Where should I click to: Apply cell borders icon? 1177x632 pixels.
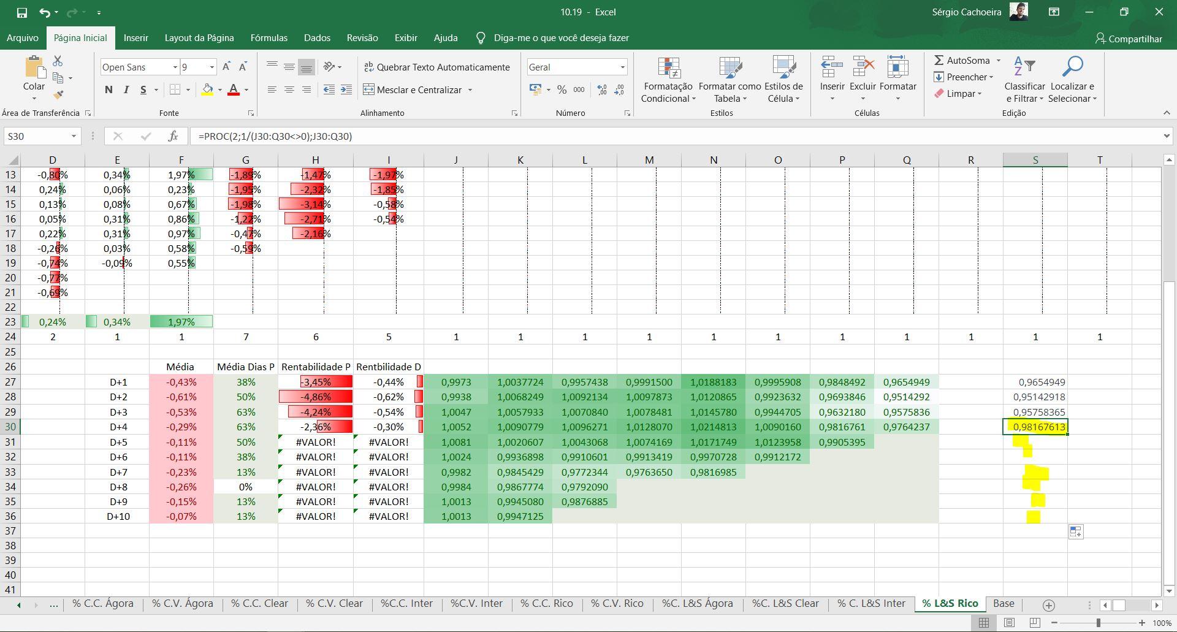(x=175, y=89)
